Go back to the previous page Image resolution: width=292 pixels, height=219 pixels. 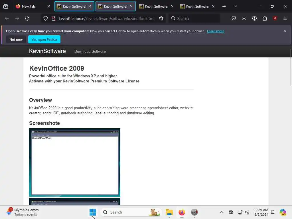7,19
